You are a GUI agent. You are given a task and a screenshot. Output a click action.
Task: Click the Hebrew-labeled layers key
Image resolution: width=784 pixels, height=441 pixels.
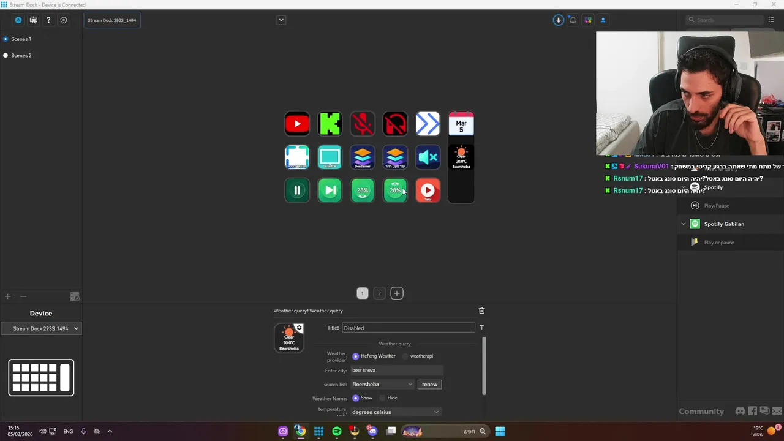point(395,157)
